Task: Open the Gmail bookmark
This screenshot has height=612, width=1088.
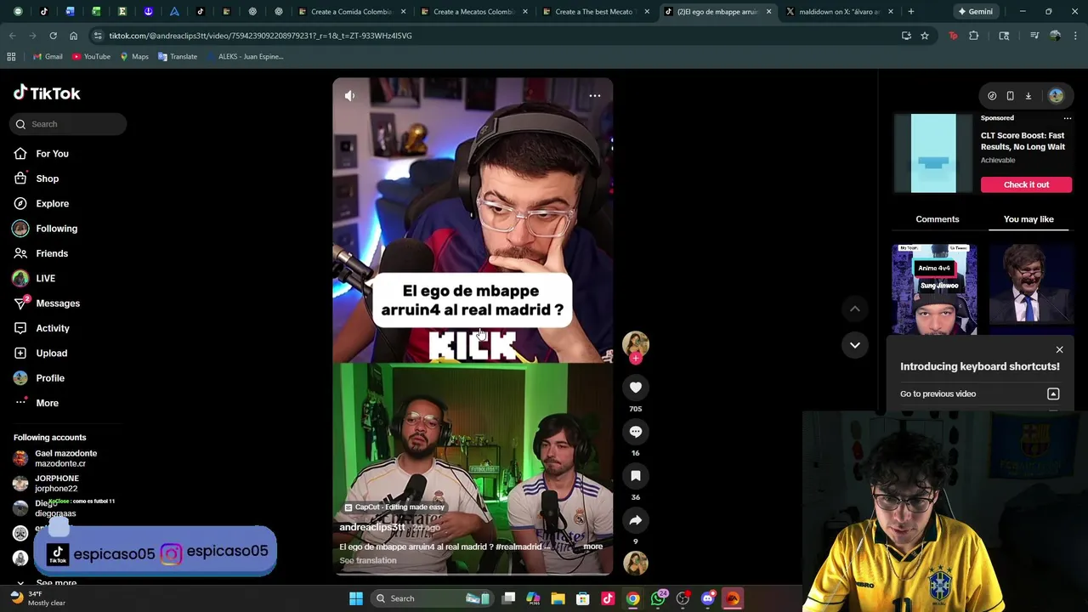Action: tap(48, 57)
